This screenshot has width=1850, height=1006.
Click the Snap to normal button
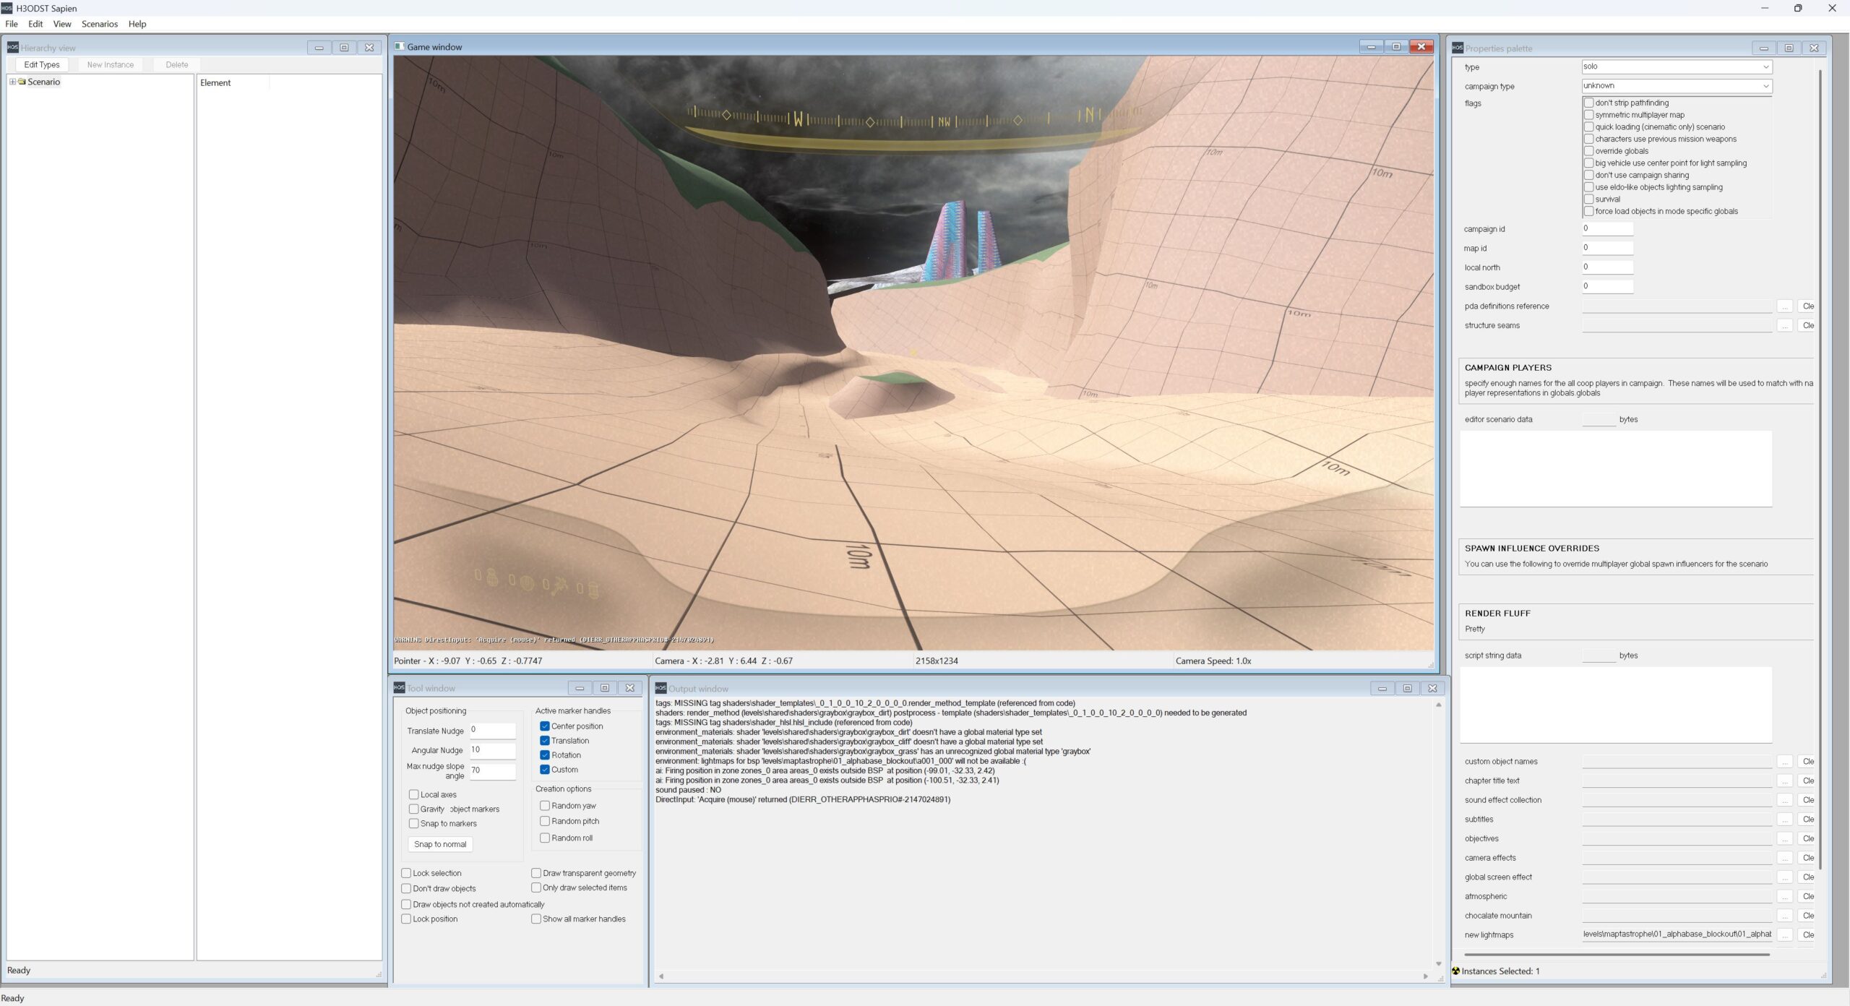pyautogui.click(x=439, y=843)
